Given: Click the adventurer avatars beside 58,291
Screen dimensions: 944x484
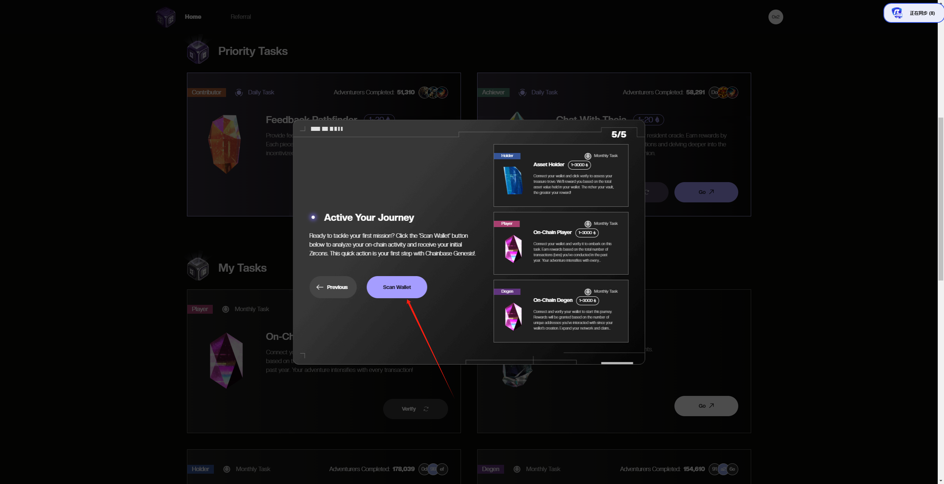Looking at the screenshot, I should 723,92.
